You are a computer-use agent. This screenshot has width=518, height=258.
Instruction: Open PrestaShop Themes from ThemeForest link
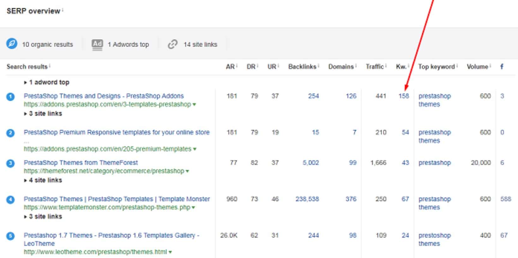pyautogui.click(x=81, y=163)
